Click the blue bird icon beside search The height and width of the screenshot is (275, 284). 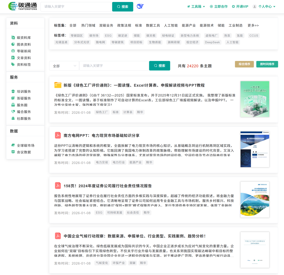coord(140,6)
